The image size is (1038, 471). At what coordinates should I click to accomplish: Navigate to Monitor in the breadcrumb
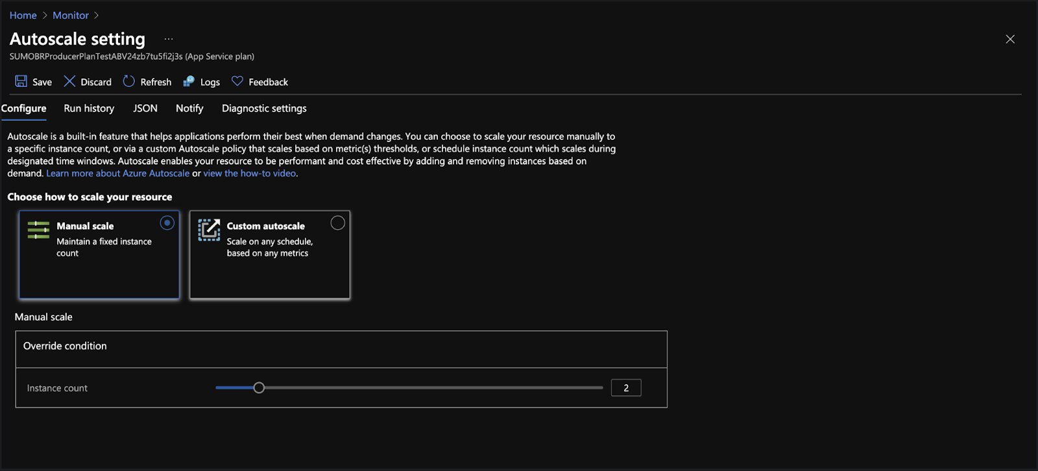71,15
